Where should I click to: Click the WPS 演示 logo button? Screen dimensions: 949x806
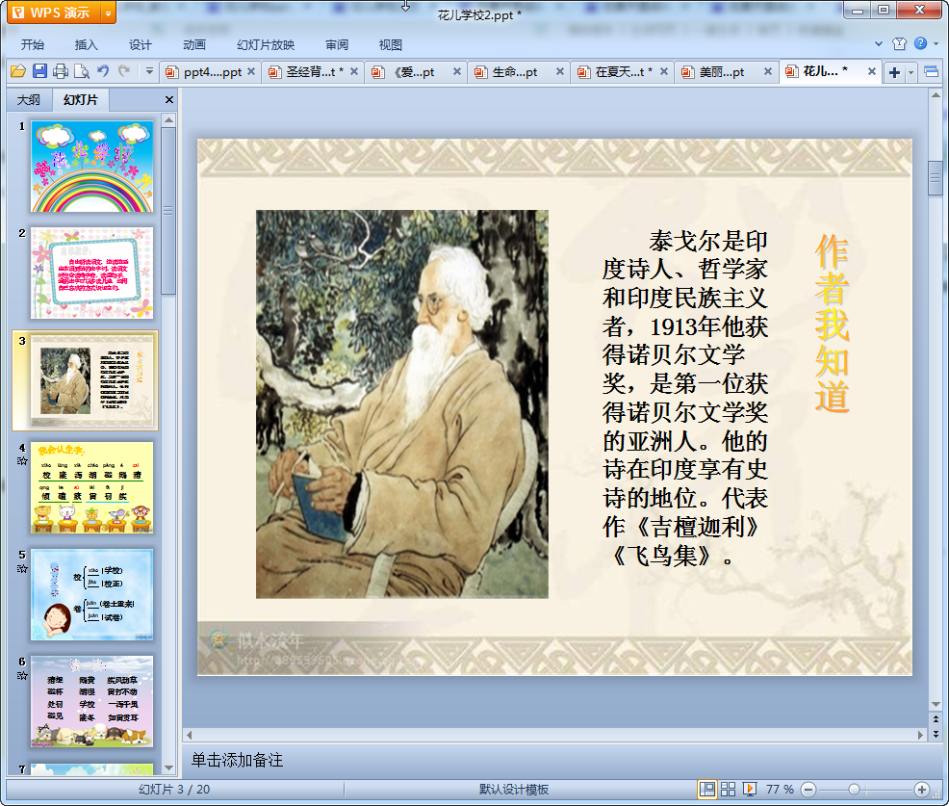[54, 13]
